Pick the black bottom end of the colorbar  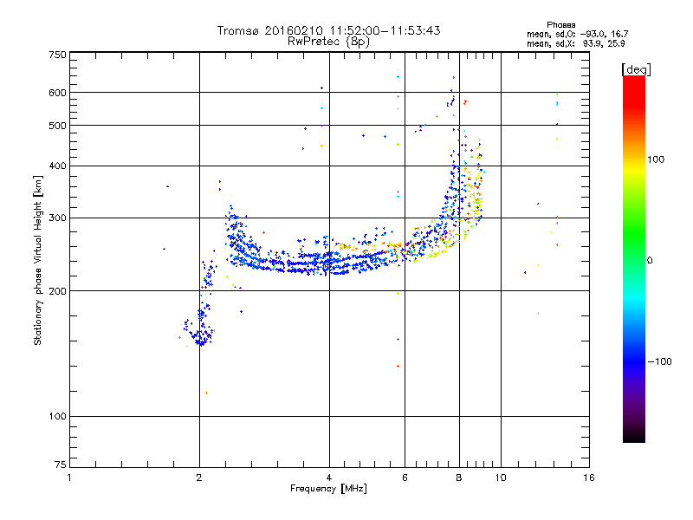click(x=634, y=437)
